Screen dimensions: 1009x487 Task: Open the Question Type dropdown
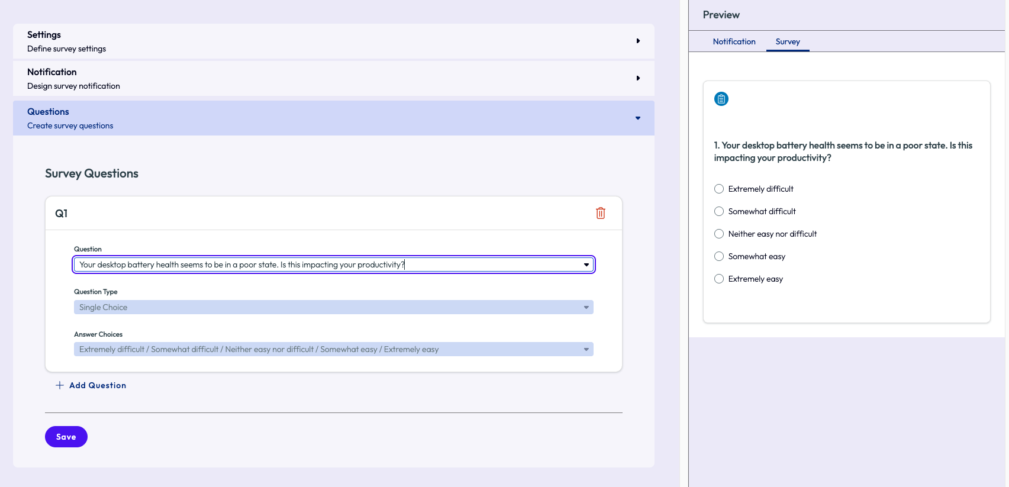[333, 307]
